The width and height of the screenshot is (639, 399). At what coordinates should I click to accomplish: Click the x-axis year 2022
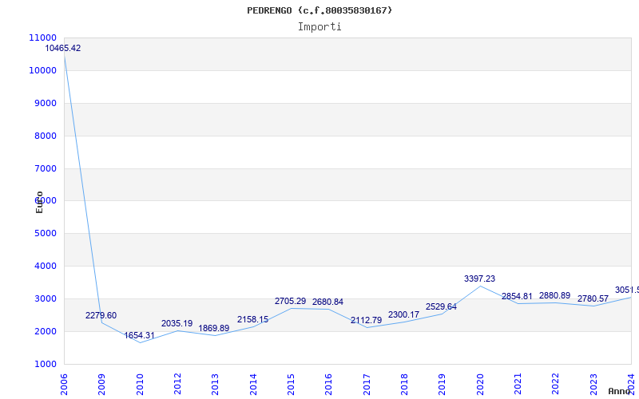pyautogui.click(x=555, y=385)
